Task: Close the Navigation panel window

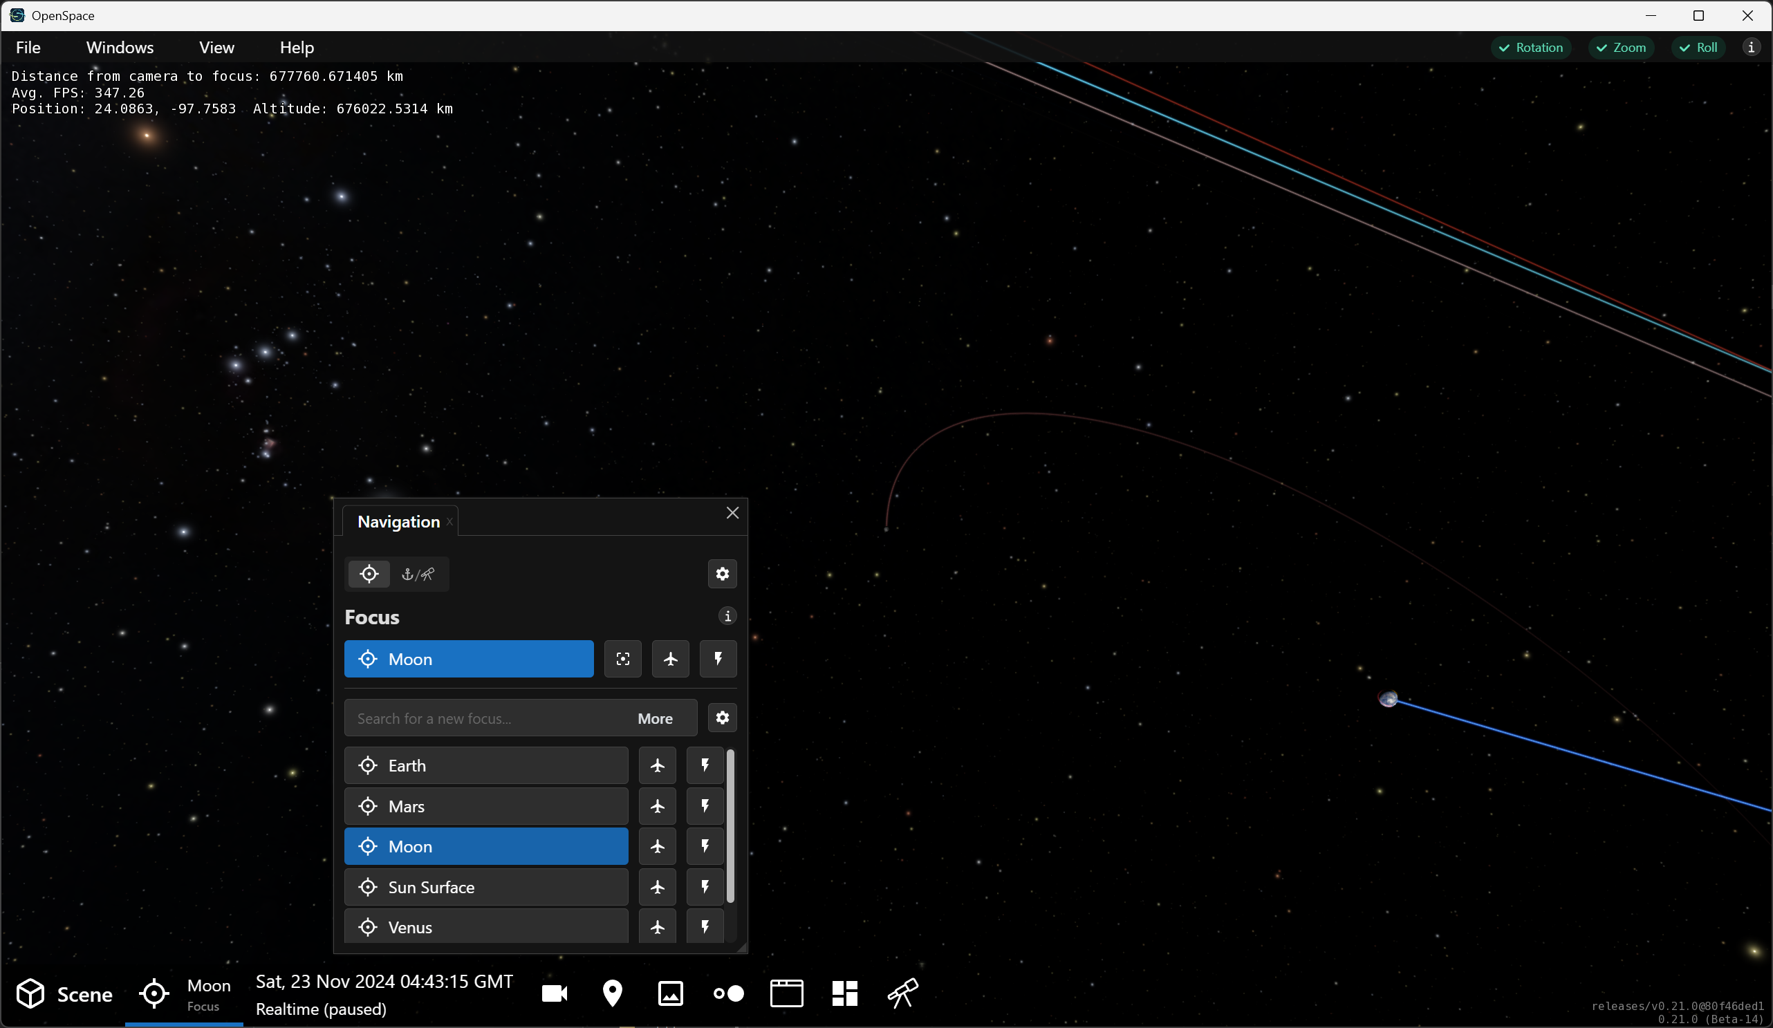Action: [x=732, y=513]
